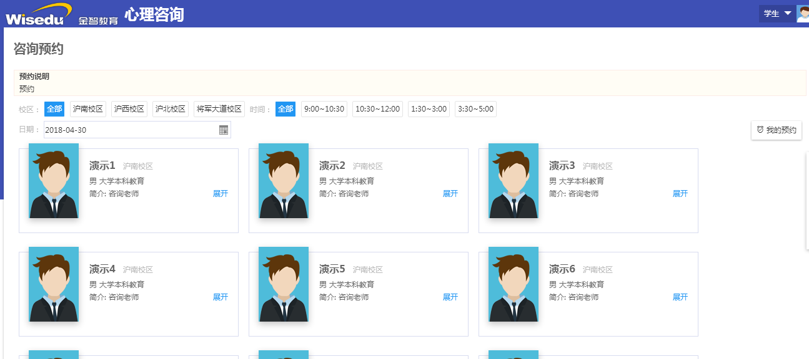Click the 咨询预约 page heading
This screenshot has width=809, height=359.
coord(39,49)
